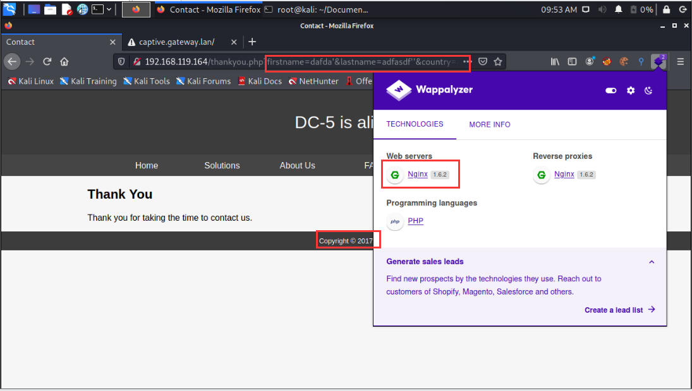Click the 09:53 AM panel clock
This screenshot has width=692, height=391.
pos(559,9)
